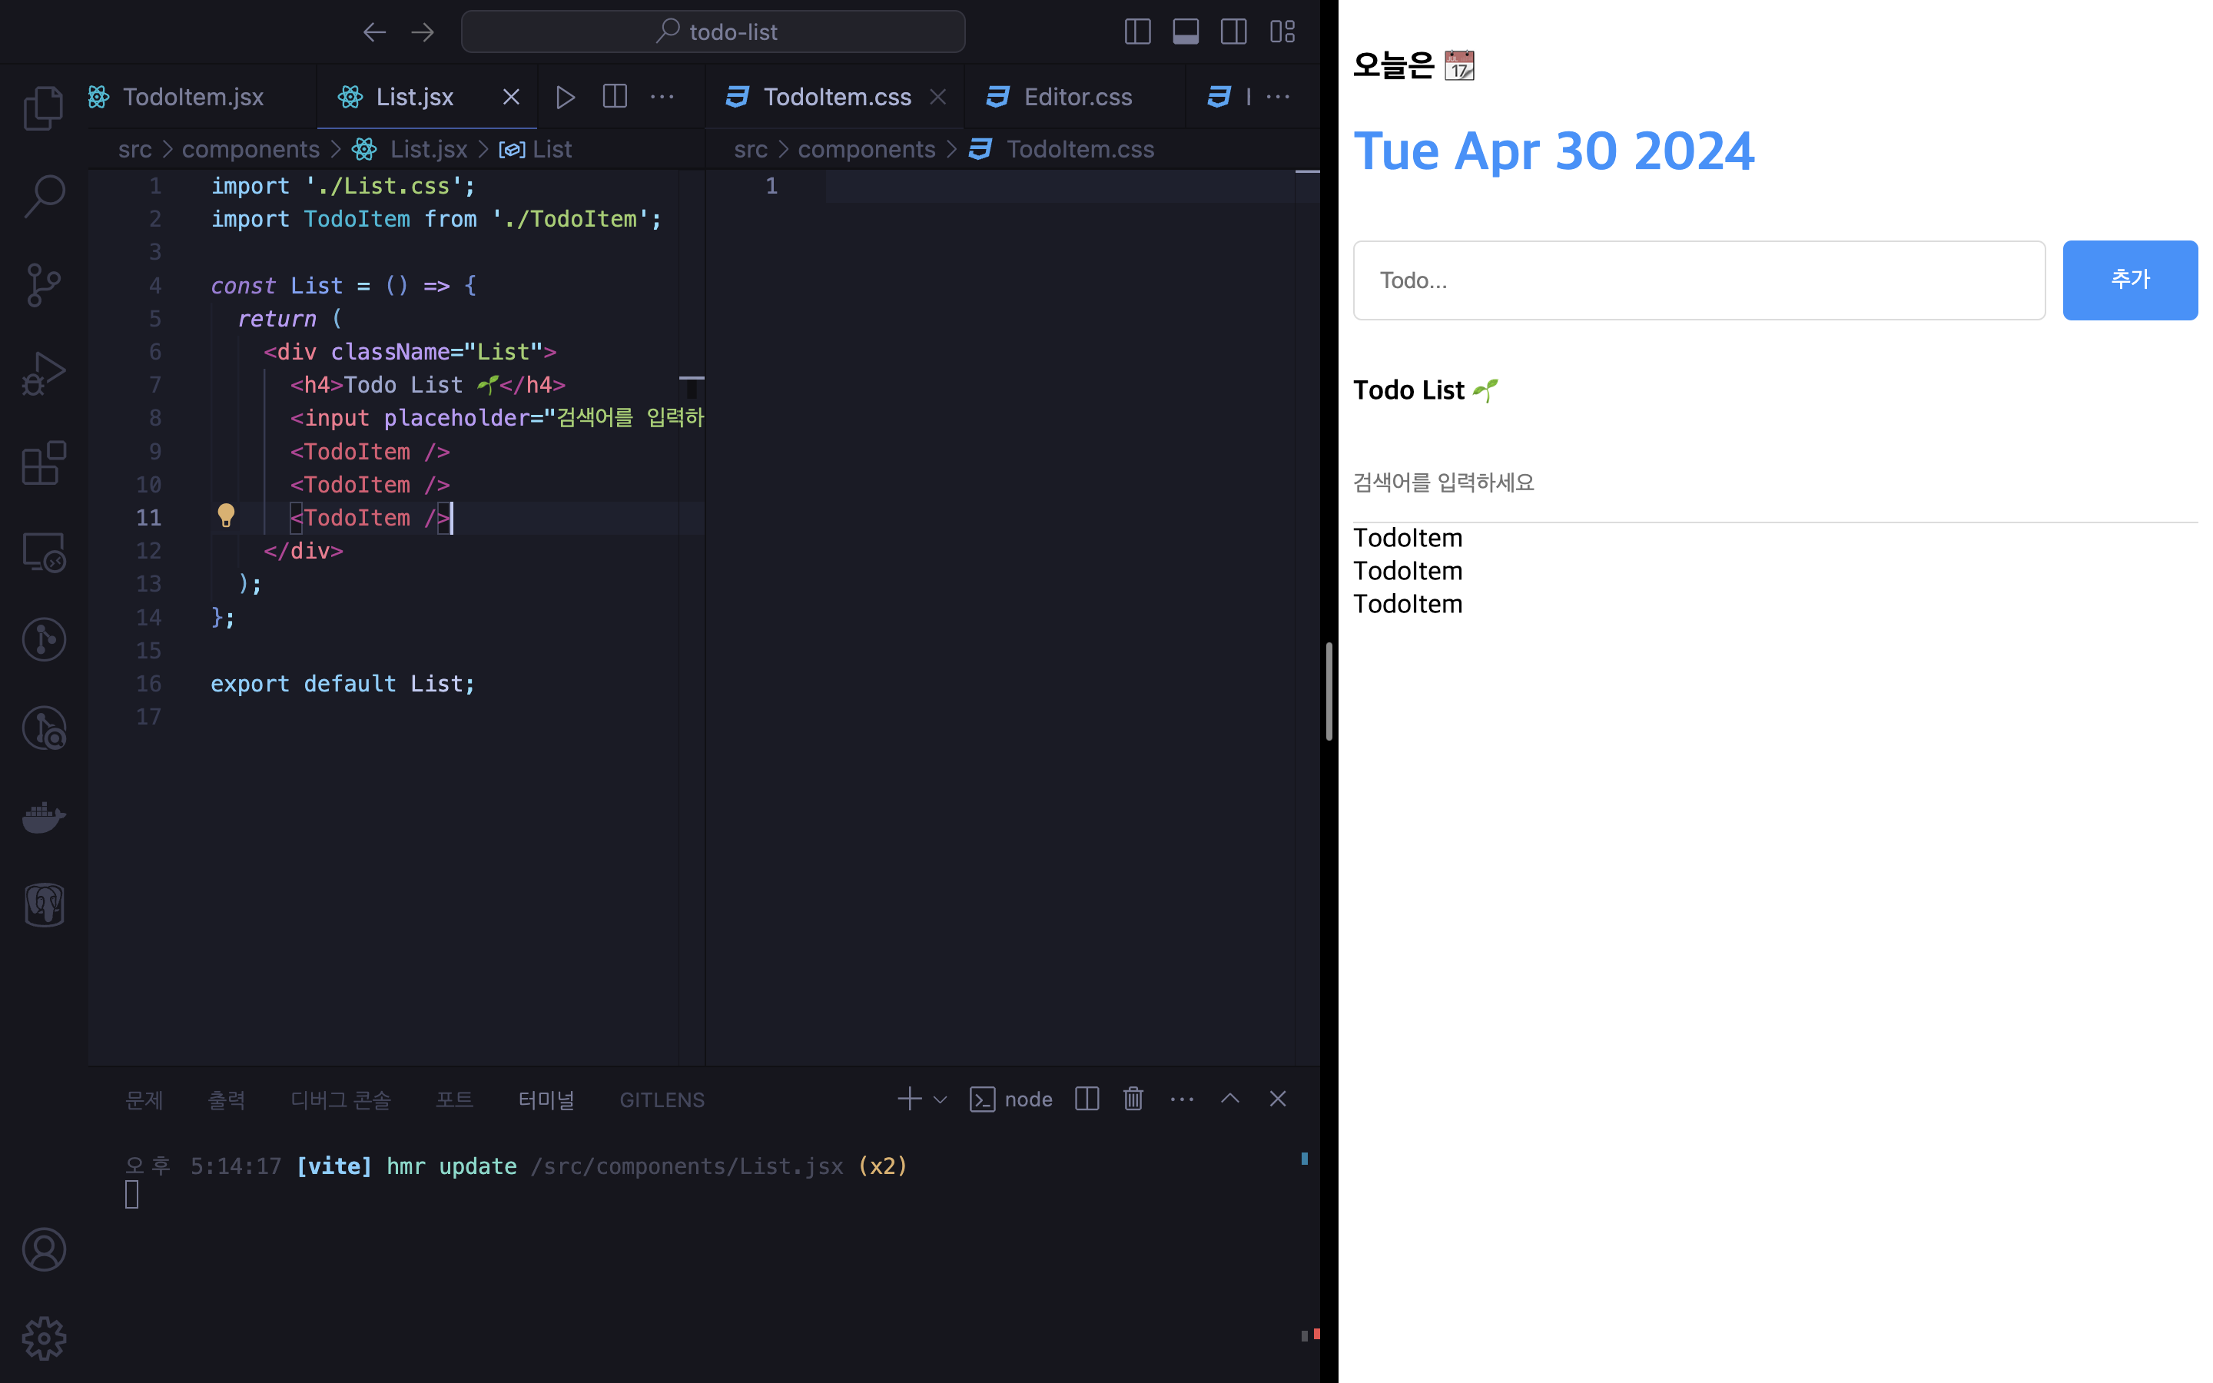This screenshot has width=2213, height=1383.
Task: Click the Todo... input field
Action: point(1698,280)
